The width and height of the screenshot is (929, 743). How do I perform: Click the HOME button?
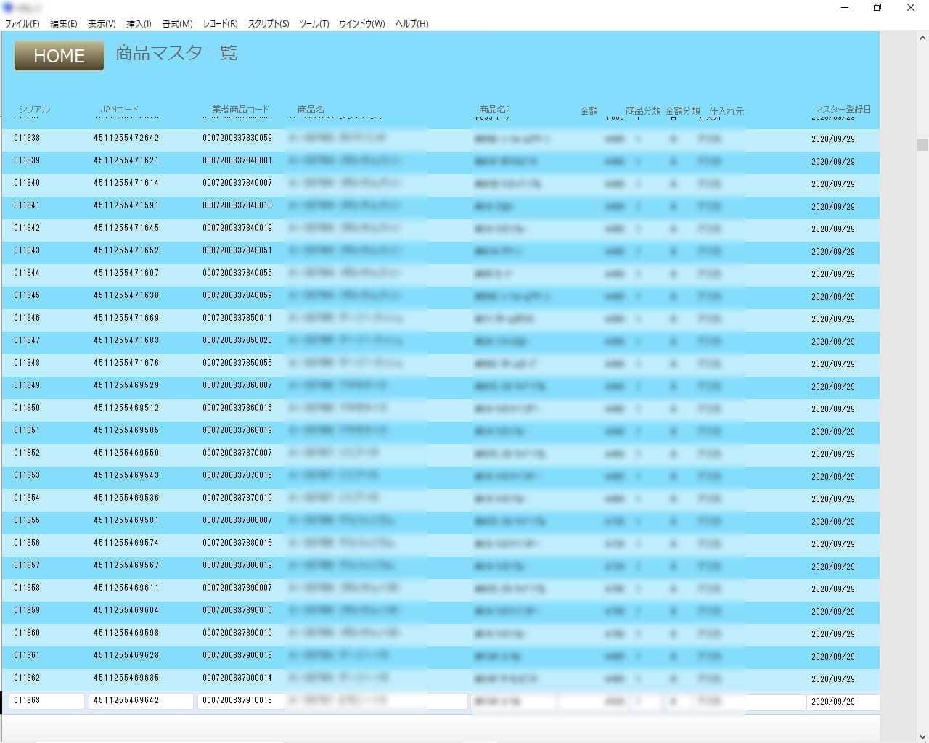point(59,56)
